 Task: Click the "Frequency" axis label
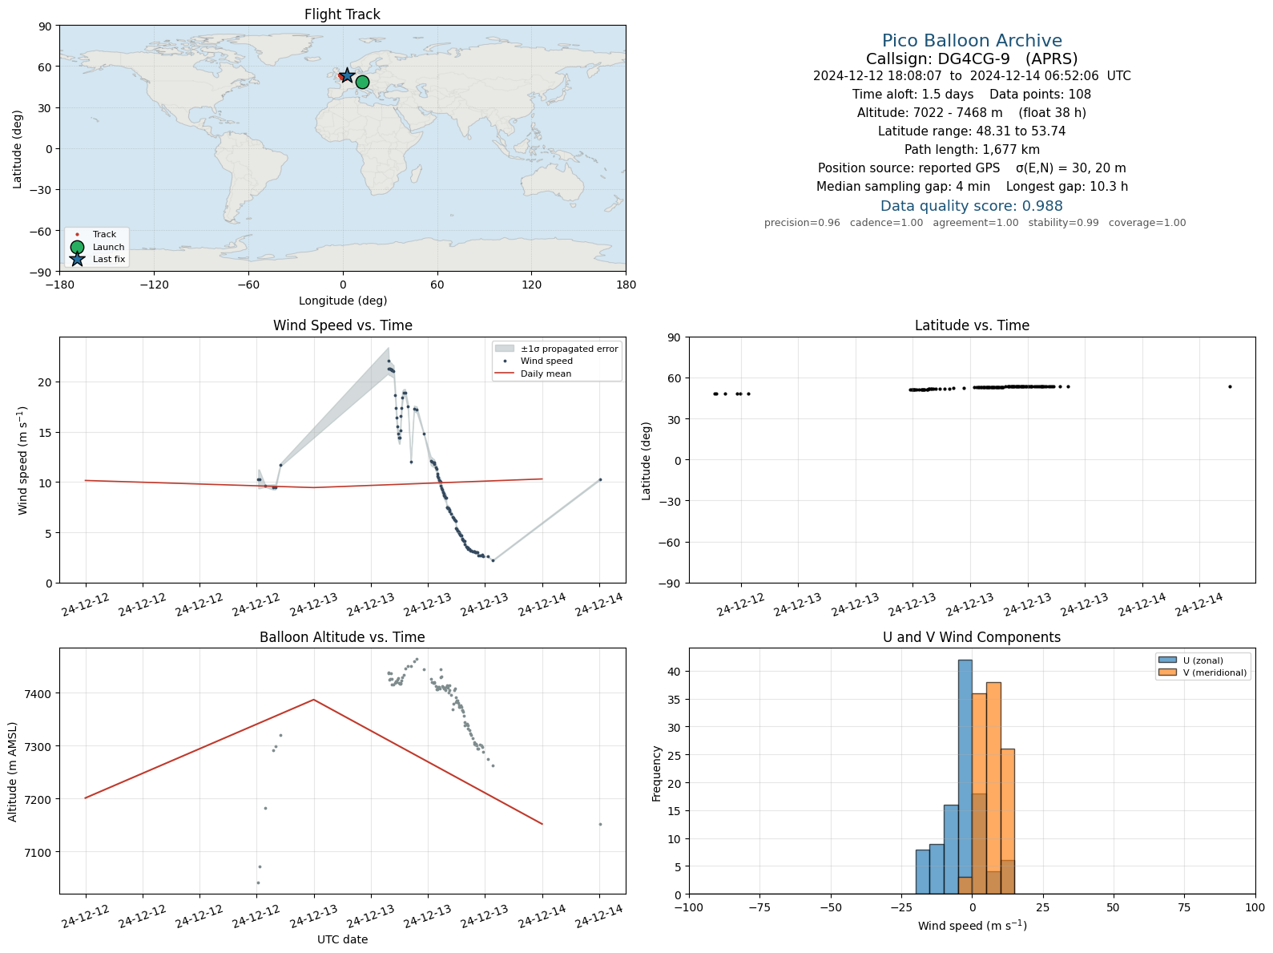656,773
